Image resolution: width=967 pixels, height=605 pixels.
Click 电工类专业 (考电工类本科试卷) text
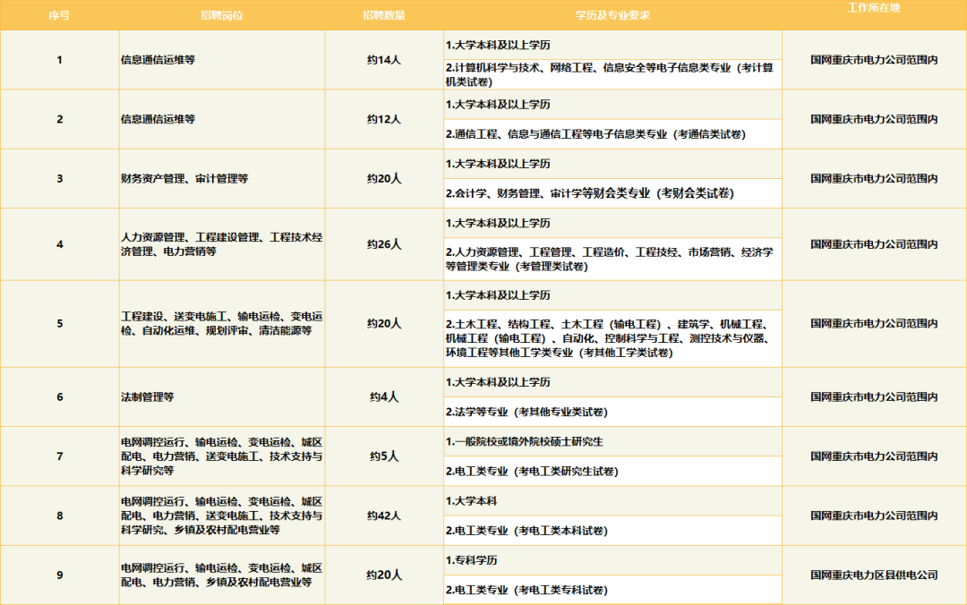[x=526, y=530]
